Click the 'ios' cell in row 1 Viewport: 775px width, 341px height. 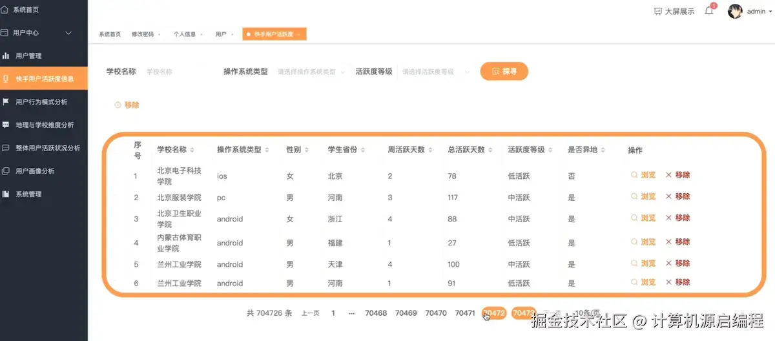pos(222,176)
